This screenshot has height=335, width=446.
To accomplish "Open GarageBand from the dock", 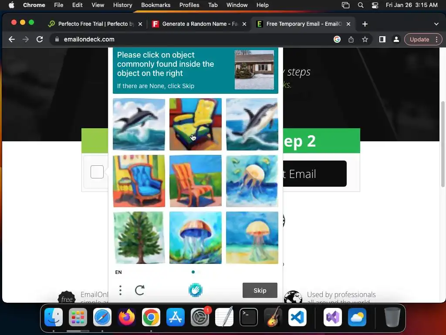I will point(273,317).
